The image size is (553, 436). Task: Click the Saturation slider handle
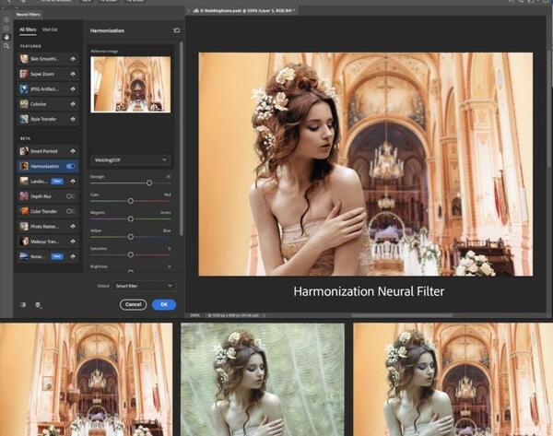(131, 254)
